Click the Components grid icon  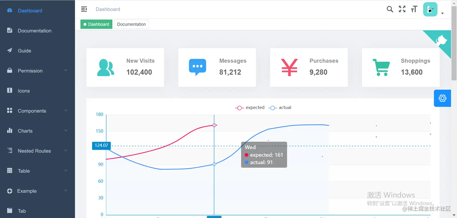point(9,111)
